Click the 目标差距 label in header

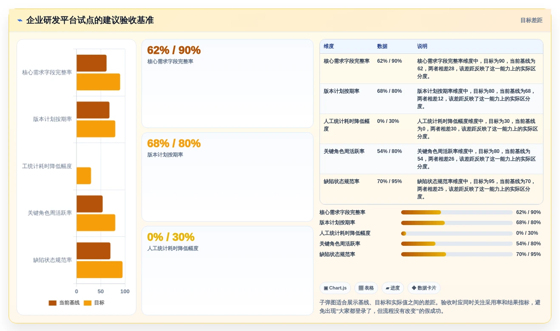pyautogui.click(x=531, y=20)
